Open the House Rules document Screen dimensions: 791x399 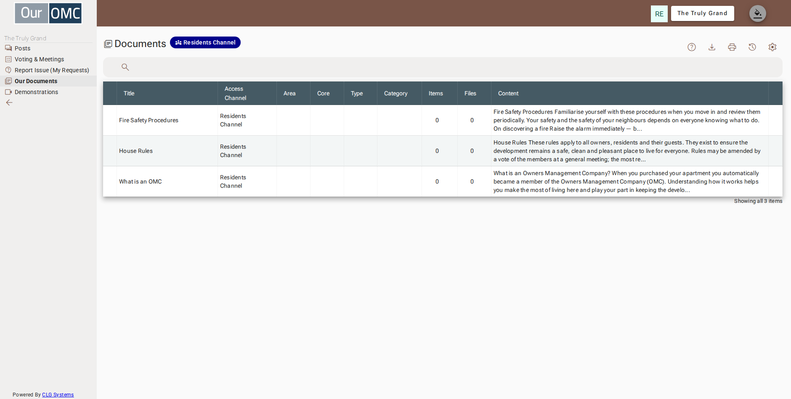[136, 151]
